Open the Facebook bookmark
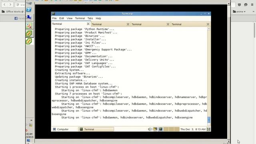256x144 pixels. pos(20,18)
